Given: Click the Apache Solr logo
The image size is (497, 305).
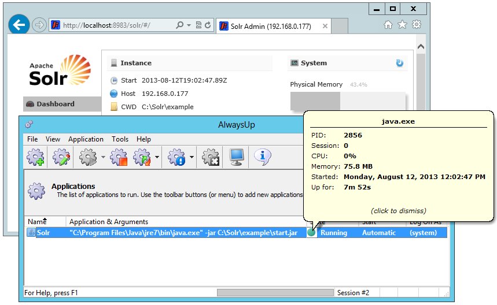Looking at the screenshot, I should point(60,70).
